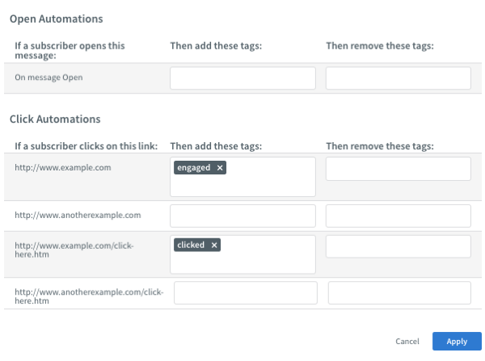
Task: Click empty space in add-tags box beneath 'clicked' tag
Action: (x=242, y=264)
